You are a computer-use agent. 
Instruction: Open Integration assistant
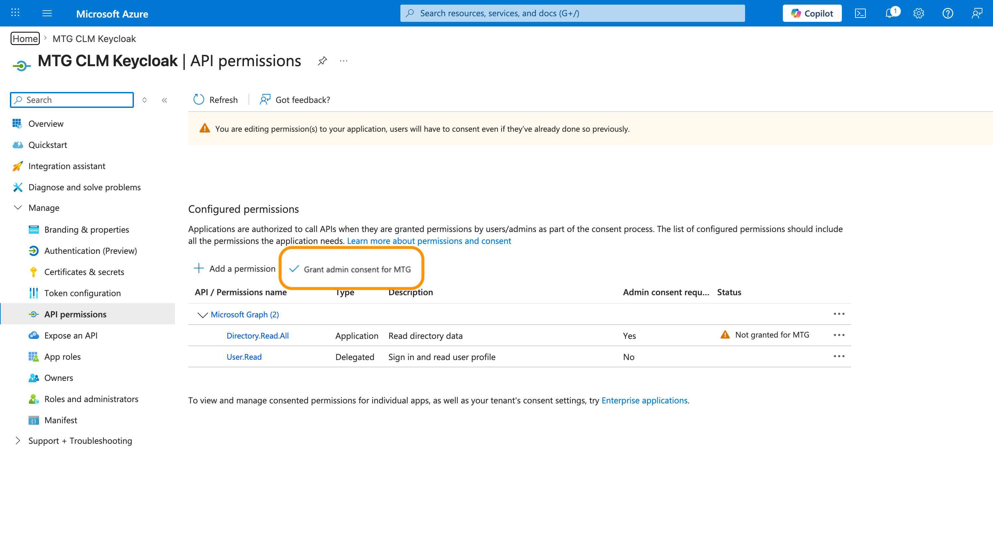(x=67, y=166)
